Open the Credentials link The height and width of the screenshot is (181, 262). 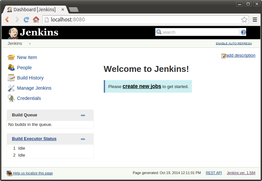(29, 98)
